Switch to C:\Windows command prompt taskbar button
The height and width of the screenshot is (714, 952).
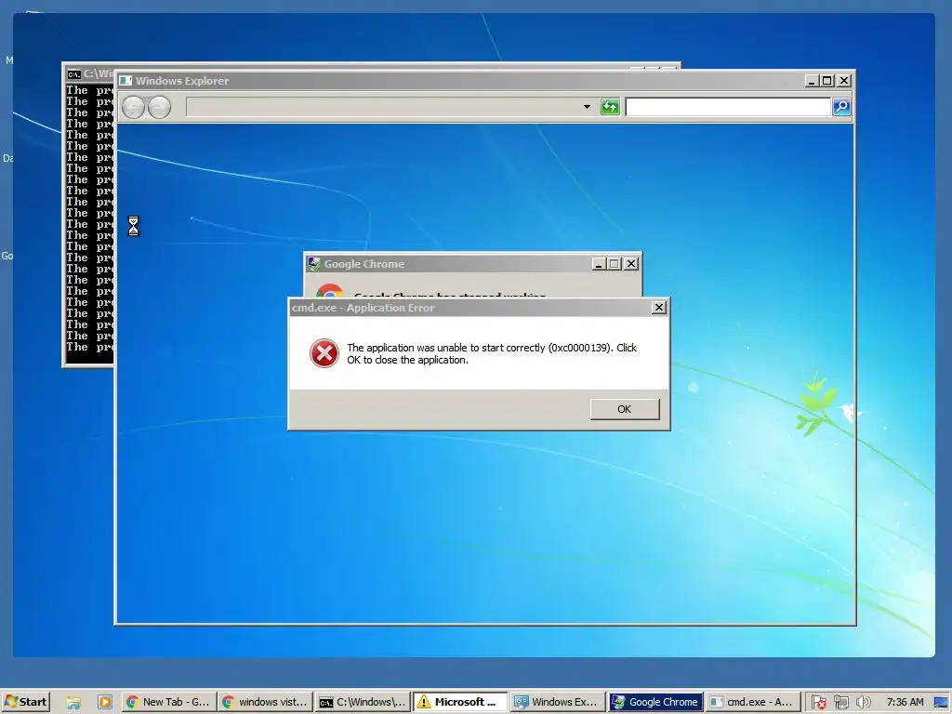pyautogui.click(x=363, y=702)
